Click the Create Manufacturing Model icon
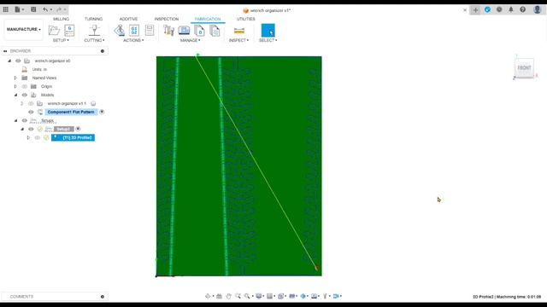 pyautogui.click(x=69, y=31)
